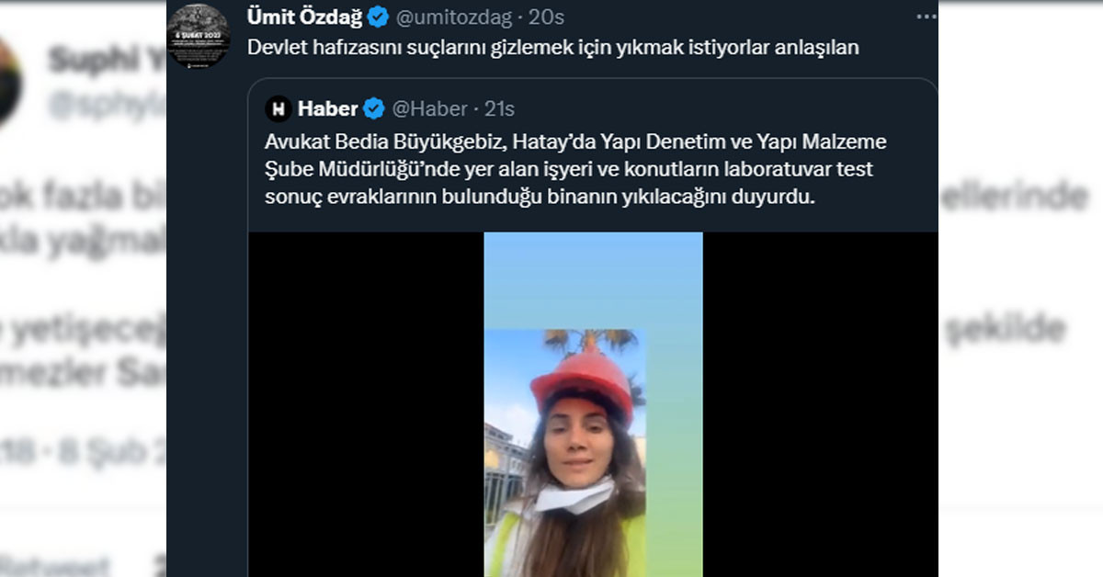The height and width of the screenshot is (577, 1103).
Task: Open the tweet text starting 'Devlet hafızasını'
Action: 552,48
